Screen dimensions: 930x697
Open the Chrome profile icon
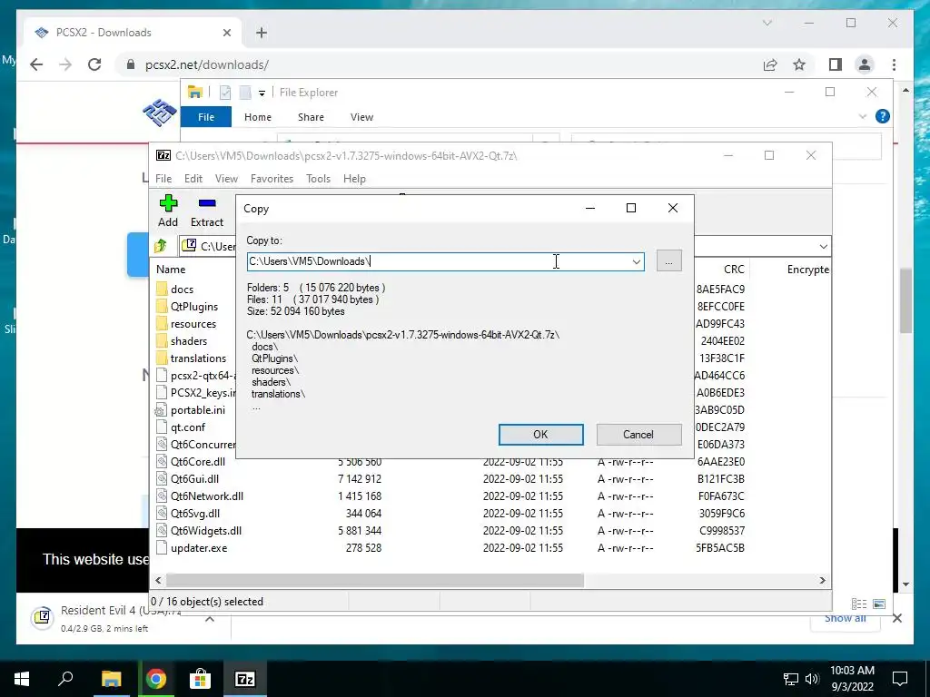coord(865,64)
